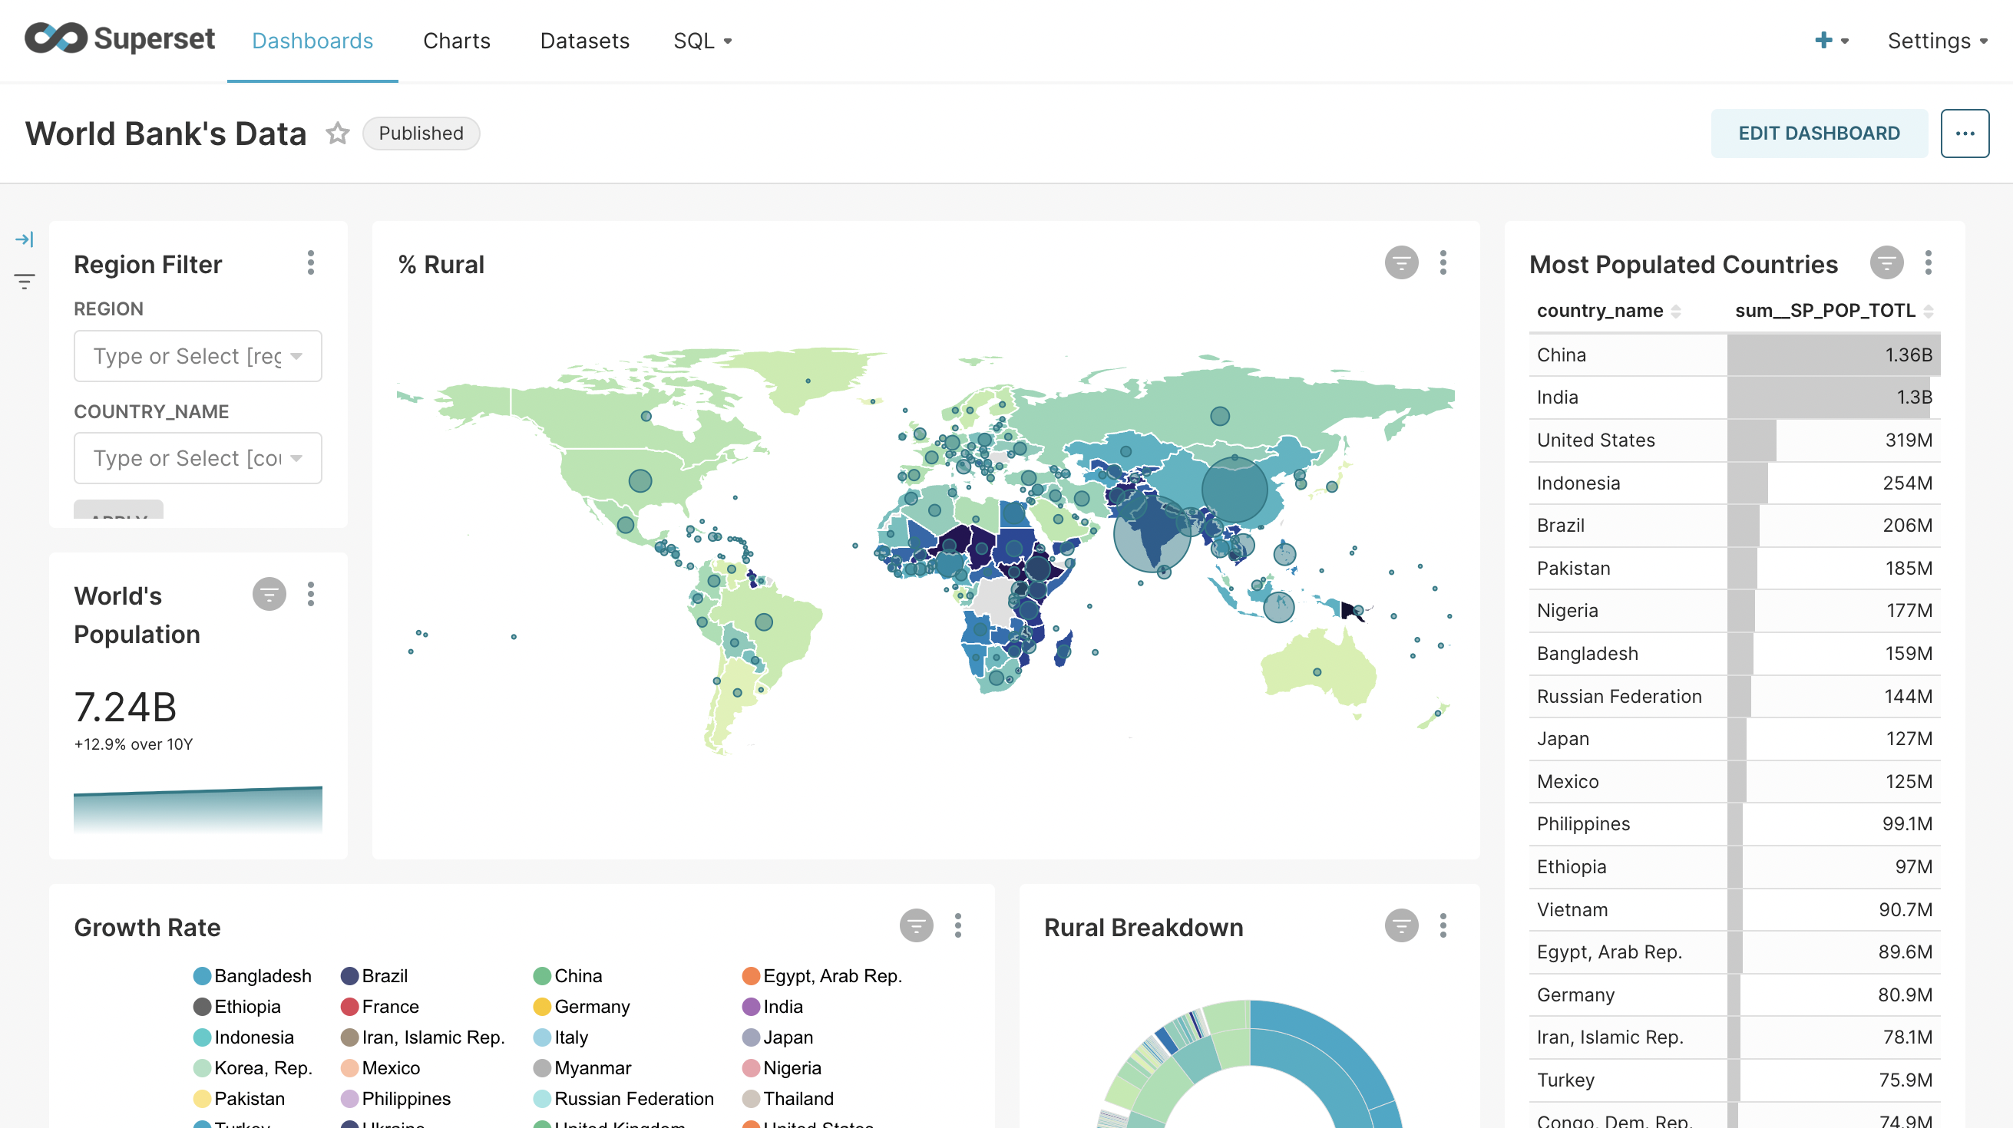Sort table by sum__SP_POP_TOTL column header
This screenshot has height=1128, width=2013.
click(1825, 311)
